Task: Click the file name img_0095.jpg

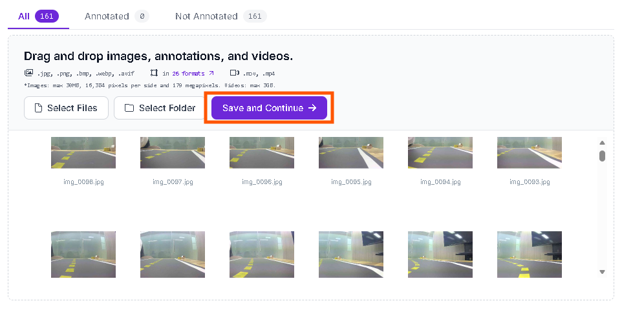Action: pos(351,182)
